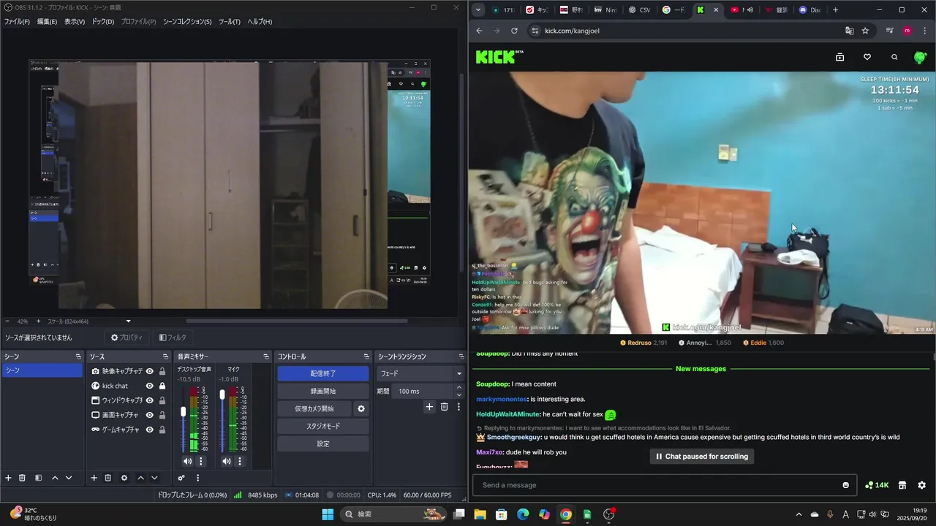
Task: Open 表示(V) menu in OBS
Action: click(75, 21)
